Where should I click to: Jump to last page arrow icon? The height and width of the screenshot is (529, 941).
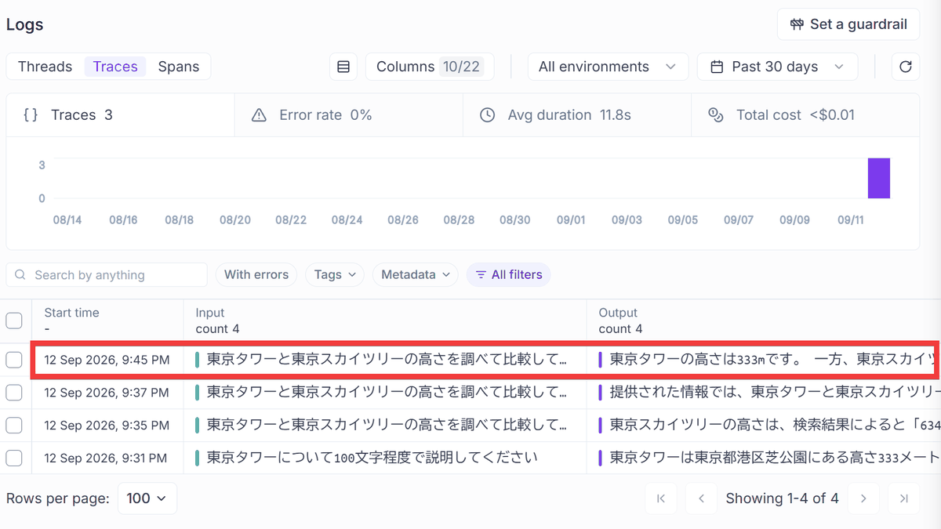pos(904,498)
